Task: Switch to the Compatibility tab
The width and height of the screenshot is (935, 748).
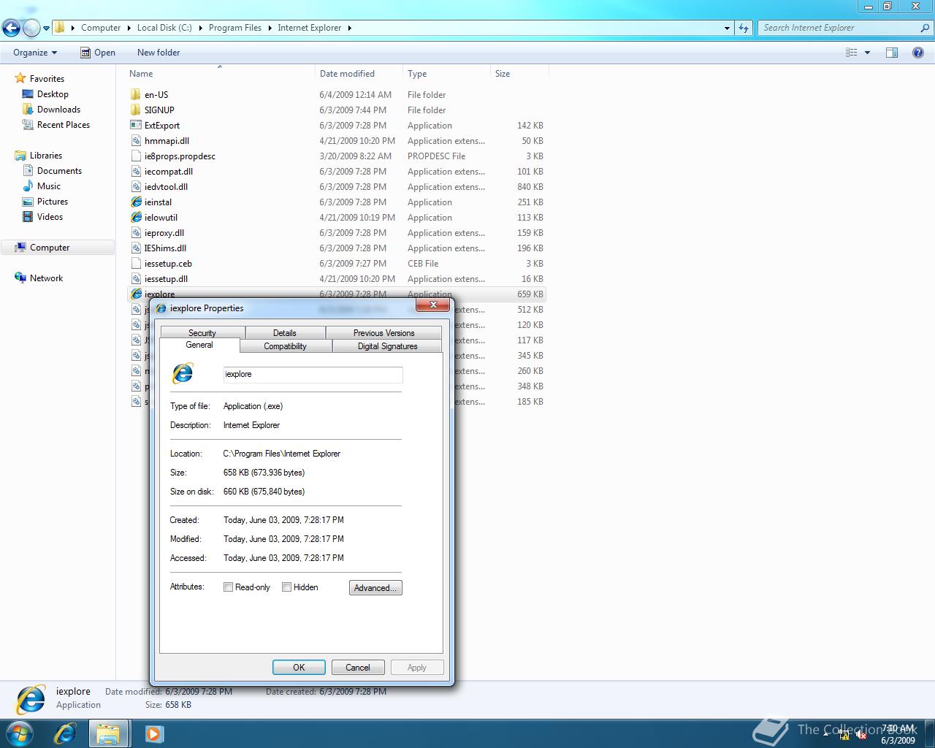Action: (286, 346)
